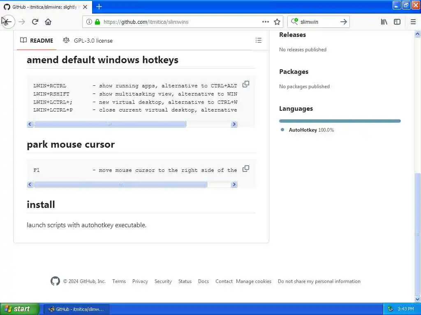Screen dimensions: 421x315
Task: Close the GitHub slimwins tab
Action: pos(85,7)
